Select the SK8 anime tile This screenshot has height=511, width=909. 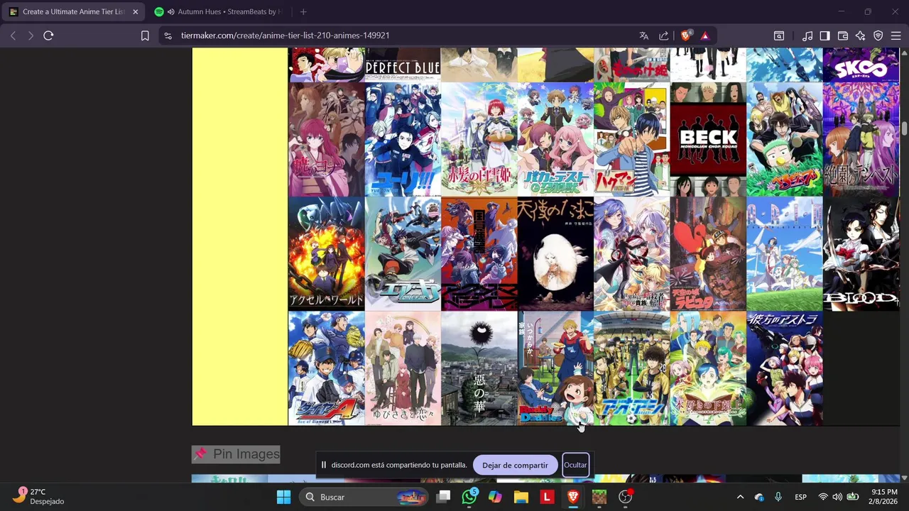pyautogui.click(x=861, y=65)
